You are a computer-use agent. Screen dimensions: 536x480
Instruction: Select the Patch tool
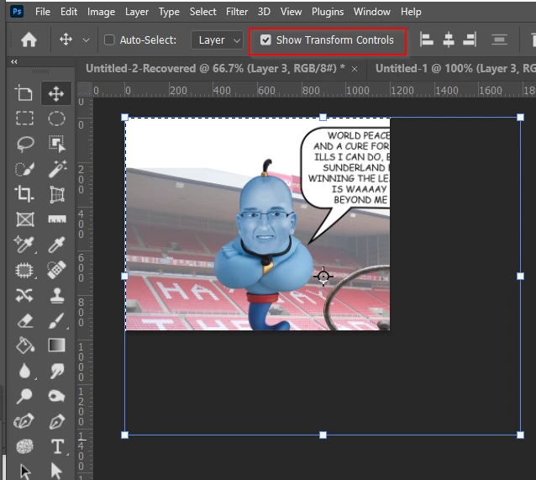point(24,270)
